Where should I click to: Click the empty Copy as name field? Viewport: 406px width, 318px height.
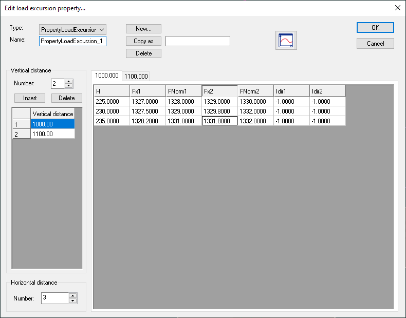click(x=198, y=41)
